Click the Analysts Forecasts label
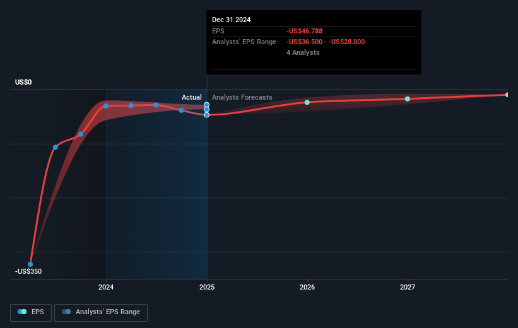The width and height of the screenshot is (518, 328). pos(242,97)
